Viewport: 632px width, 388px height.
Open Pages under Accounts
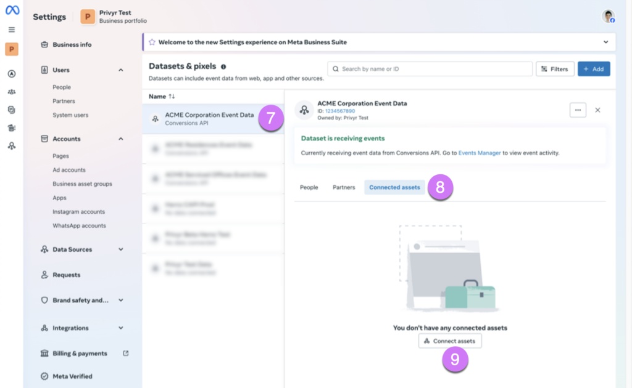(x=61, y=156)
